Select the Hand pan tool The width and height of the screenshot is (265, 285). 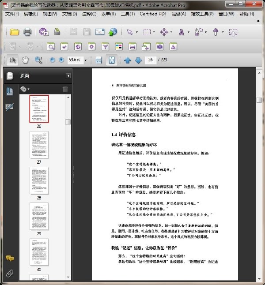tap(25, 60)
